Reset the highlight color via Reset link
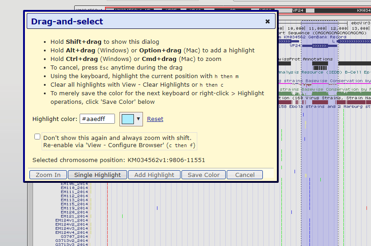371x246 pixels. click(x=155, y=119)
